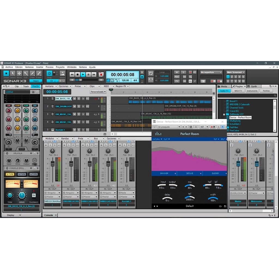
Task: Open the Negra note value dropdown
Action: coord(36,81)
